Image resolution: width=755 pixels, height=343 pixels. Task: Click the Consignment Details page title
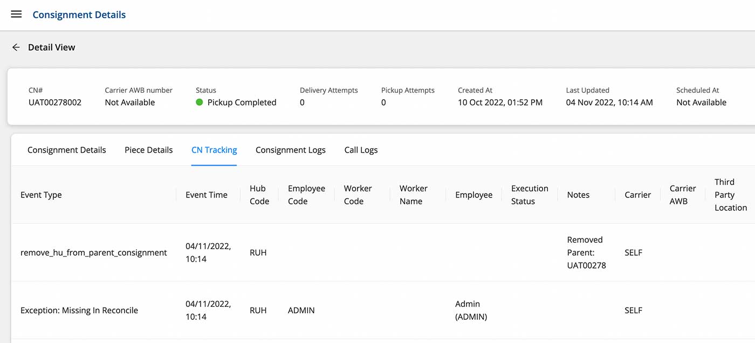[79, 15]
